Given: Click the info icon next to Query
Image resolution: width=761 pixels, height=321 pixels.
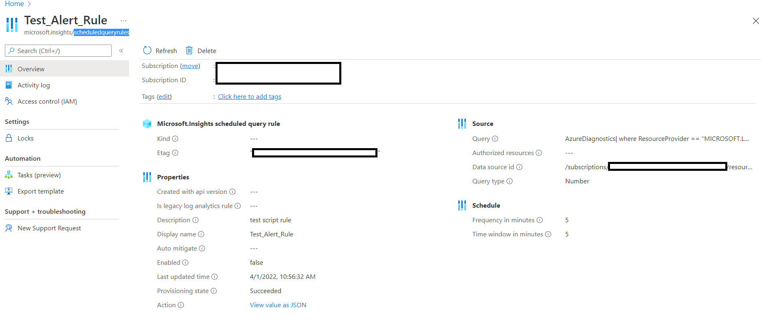Looking at the screenshot, I should [x=495, y=138].
